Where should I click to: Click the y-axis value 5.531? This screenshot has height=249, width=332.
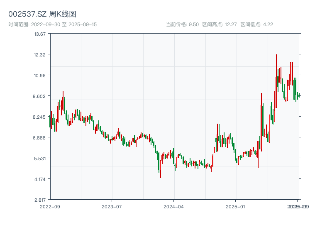coord(40,159)
